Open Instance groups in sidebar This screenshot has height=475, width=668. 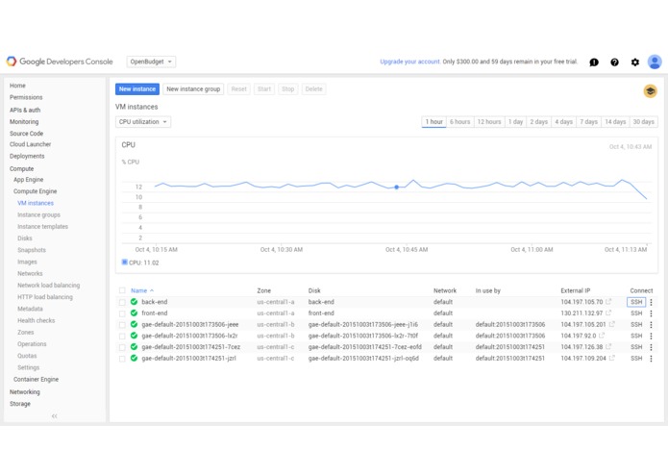(38, 214)
